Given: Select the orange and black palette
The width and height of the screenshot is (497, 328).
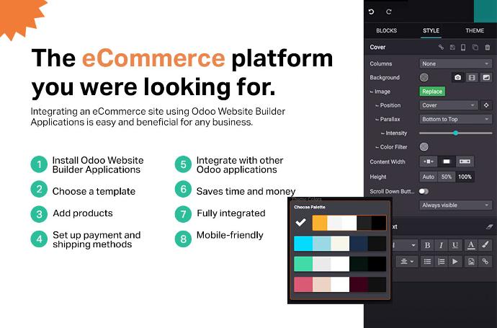Looking at the screenshot, I should pyautogui.click(x=349, y=223).
